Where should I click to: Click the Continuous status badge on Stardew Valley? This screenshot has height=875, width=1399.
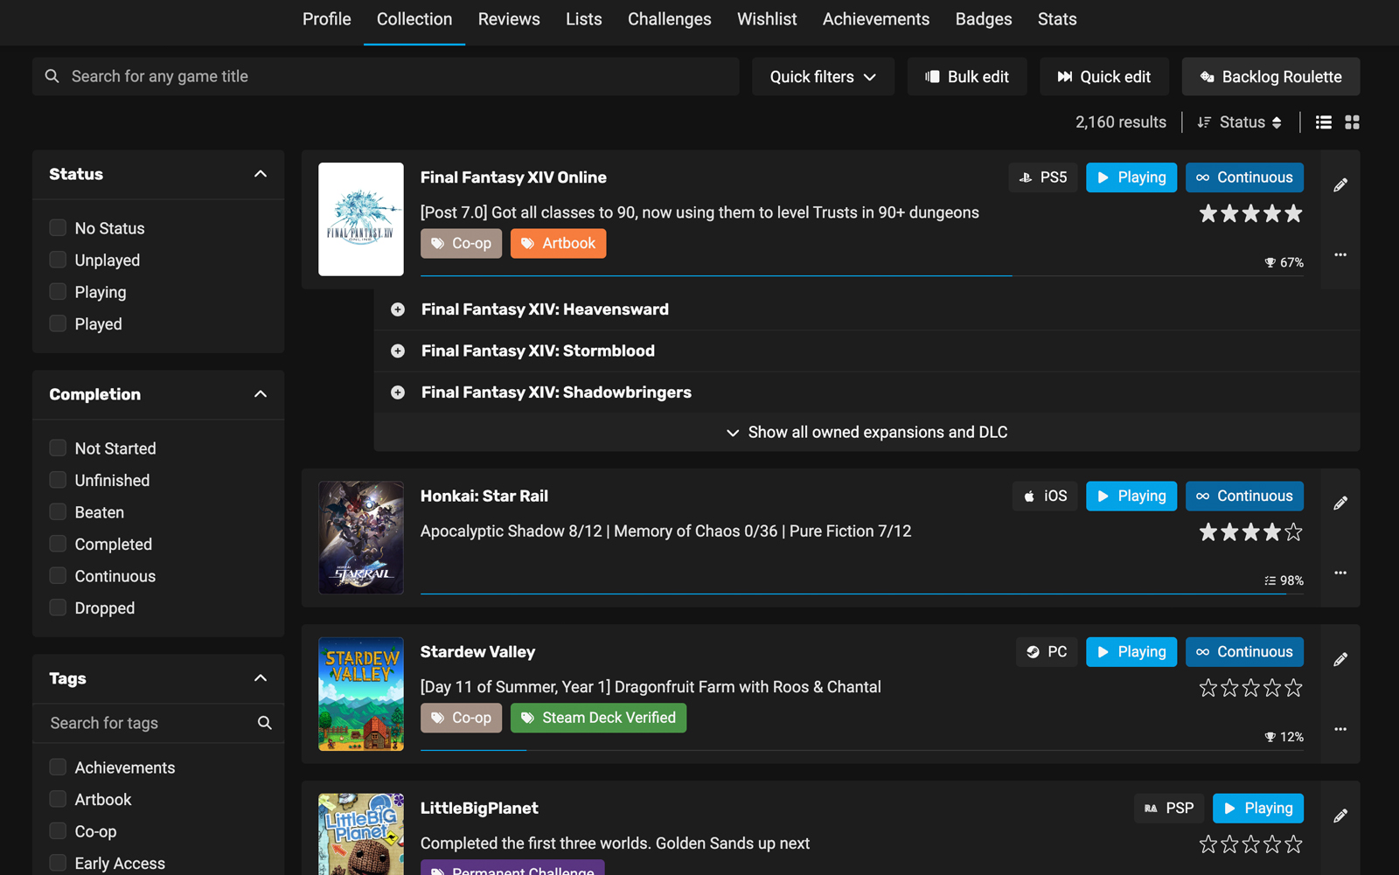click(1244, 651)
